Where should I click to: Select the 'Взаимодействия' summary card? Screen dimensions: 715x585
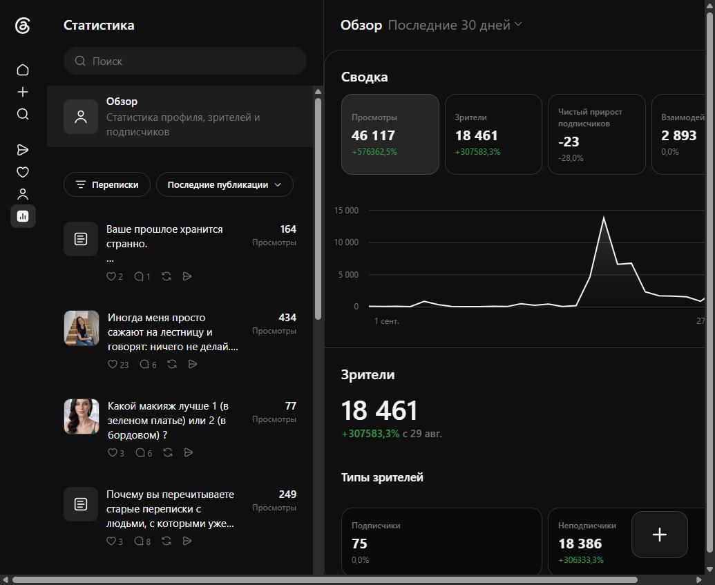point(678,134)
